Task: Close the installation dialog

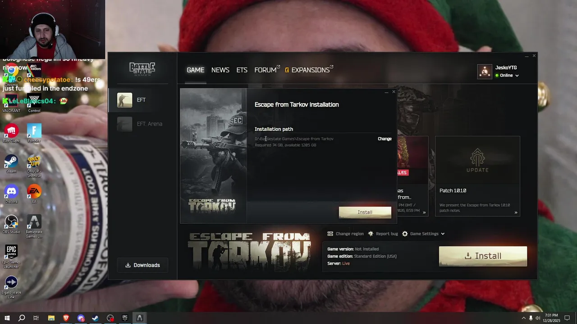Action: 394,92
